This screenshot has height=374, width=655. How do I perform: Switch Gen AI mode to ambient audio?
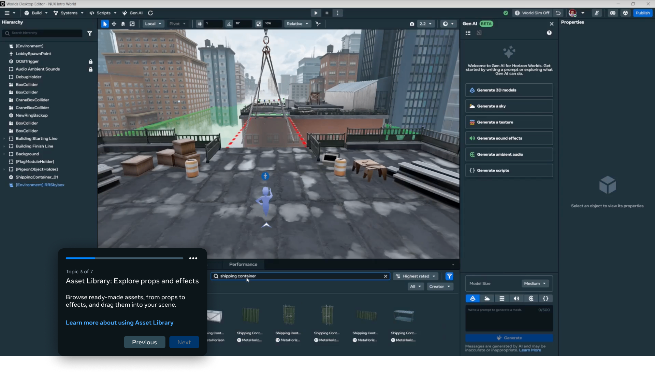click(531, 299)
